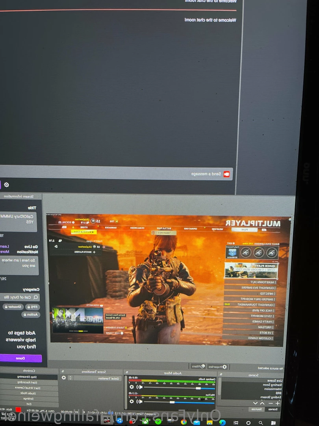Switch to the Scenes tab
319x426 pixels.
click(273, 409)
